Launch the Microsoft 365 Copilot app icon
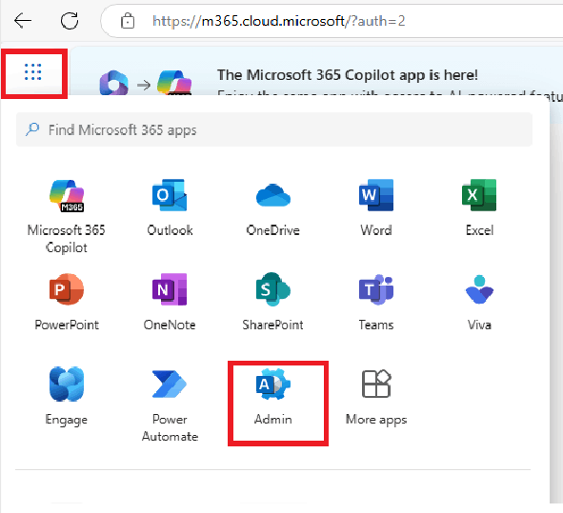This screenshot has height=513, width=563. coord(67,195)
